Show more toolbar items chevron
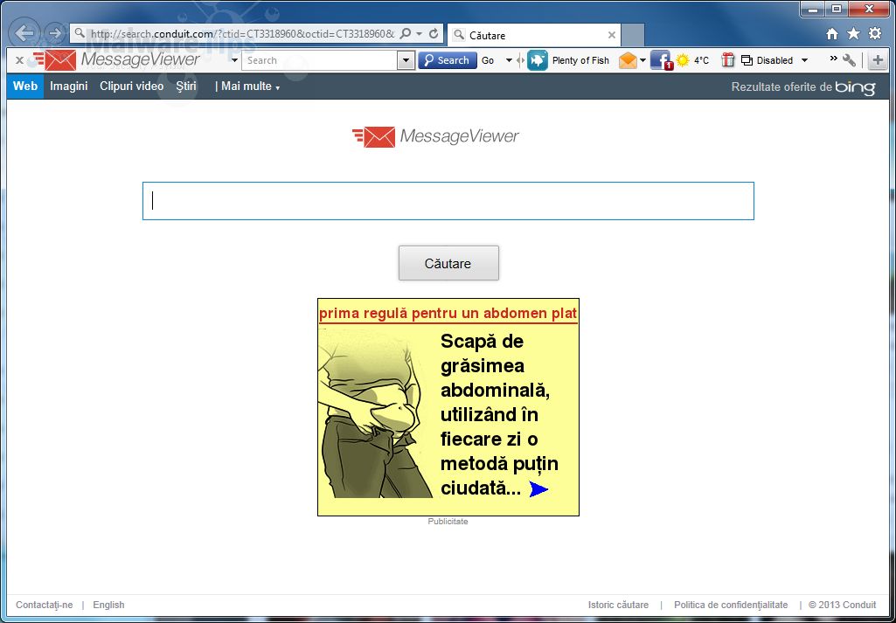The image size is (896, 623). click(834, 59)
